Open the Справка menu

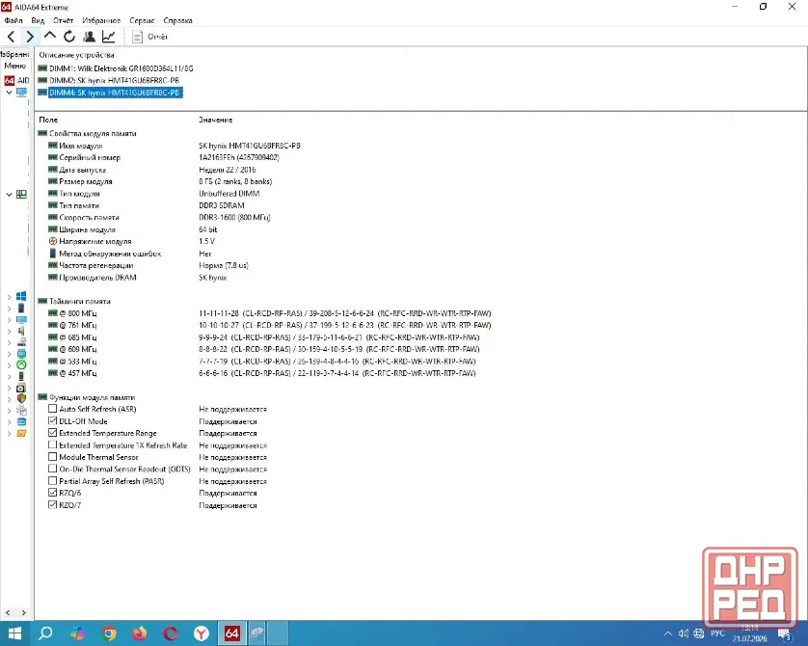point(177,20)
